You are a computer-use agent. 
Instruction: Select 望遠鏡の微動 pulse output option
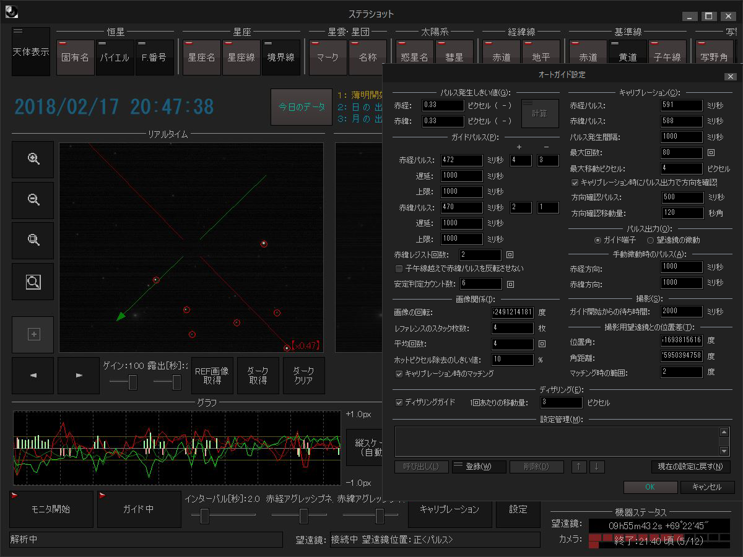(651, 240)
